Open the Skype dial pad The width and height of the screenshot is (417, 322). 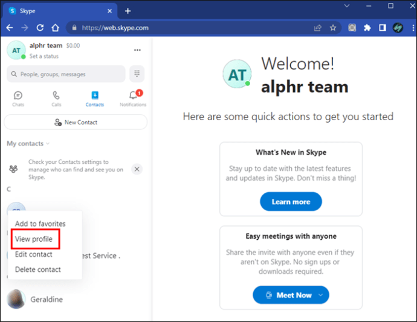click(x=137, y=74)
